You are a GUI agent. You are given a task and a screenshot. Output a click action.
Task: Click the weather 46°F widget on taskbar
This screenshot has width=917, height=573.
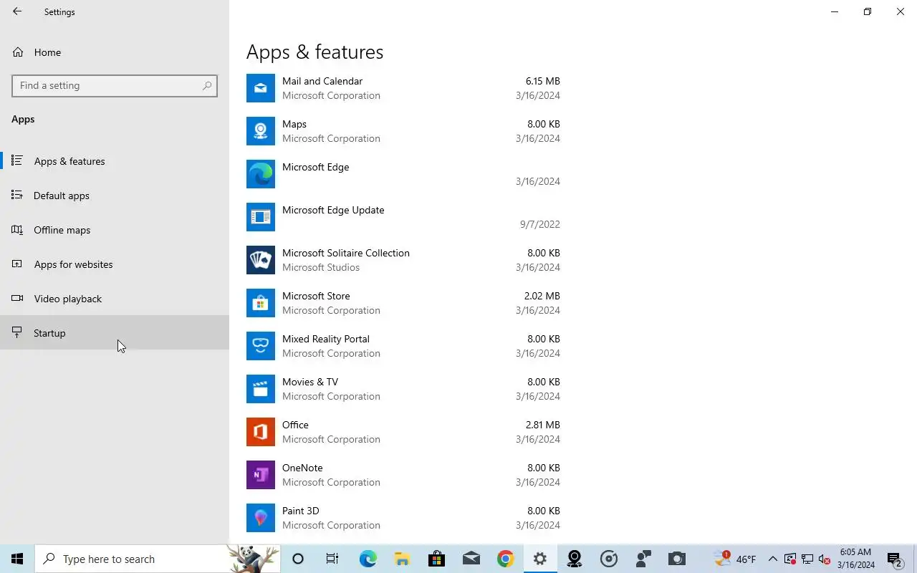point(735,559)
